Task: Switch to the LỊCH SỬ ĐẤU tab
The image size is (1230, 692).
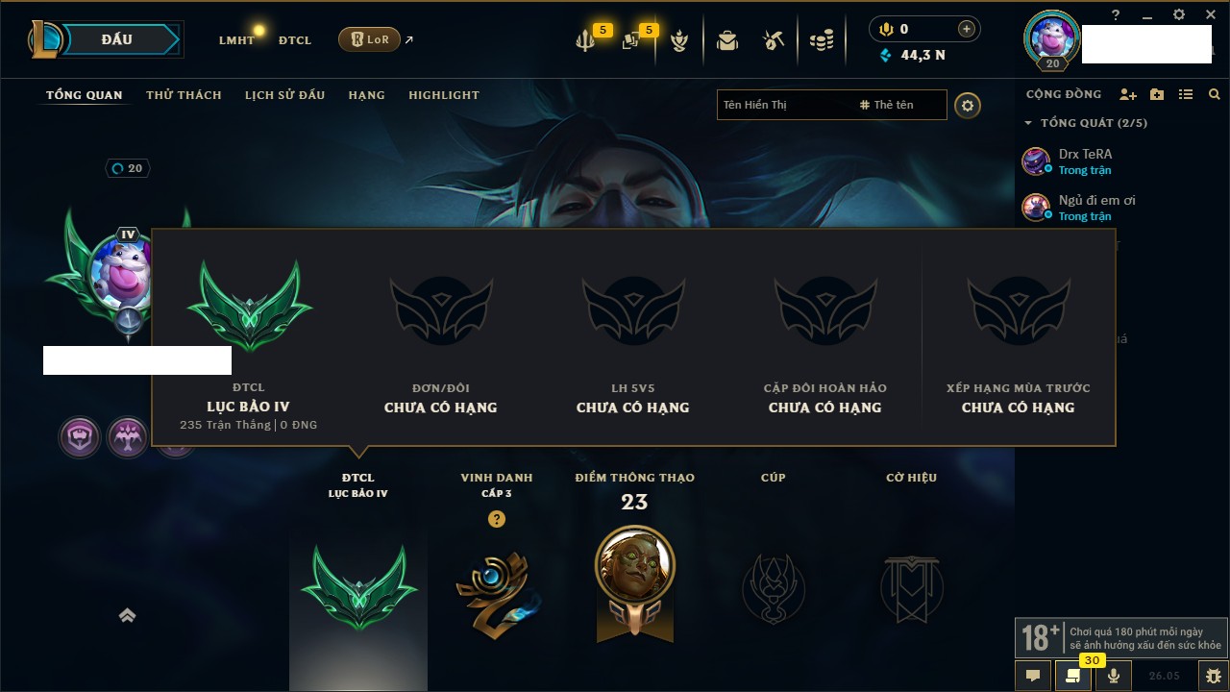Action: 284,95
